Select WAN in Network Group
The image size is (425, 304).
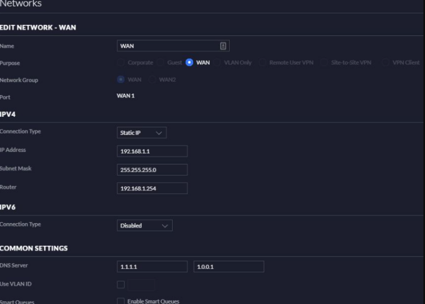[121, 80]
